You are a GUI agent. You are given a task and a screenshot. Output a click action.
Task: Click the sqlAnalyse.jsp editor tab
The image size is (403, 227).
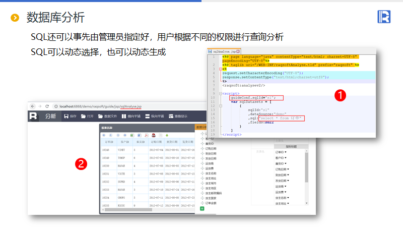point(224,51)
